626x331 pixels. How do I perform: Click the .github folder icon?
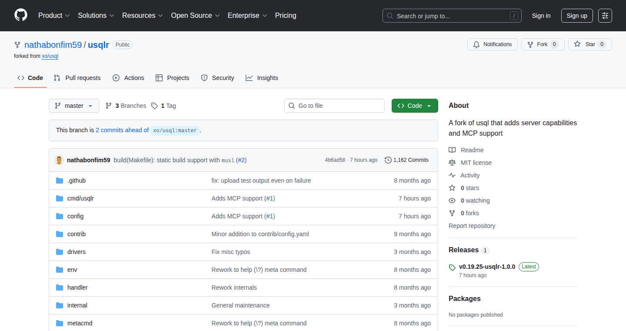[x=60, y=181]
